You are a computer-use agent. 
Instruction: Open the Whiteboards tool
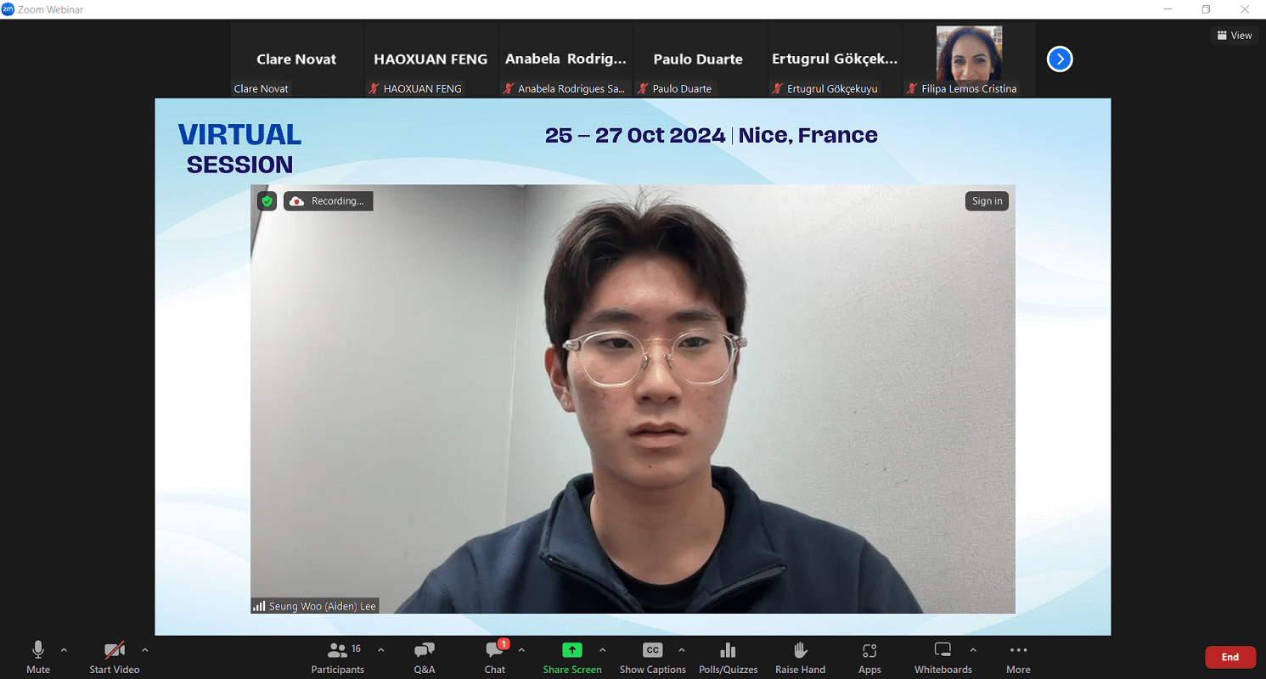point(942,657)
